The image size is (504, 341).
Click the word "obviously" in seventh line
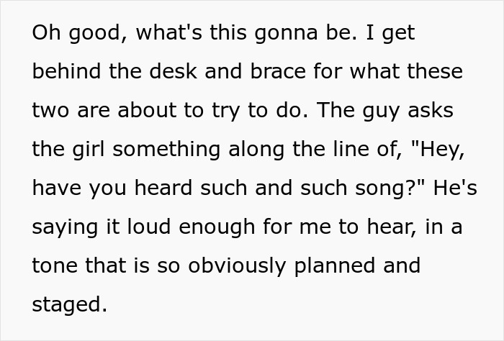pos(237,266)
